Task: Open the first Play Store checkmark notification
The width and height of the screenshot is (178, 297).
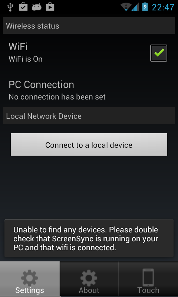Action: (x=23, y=7)
